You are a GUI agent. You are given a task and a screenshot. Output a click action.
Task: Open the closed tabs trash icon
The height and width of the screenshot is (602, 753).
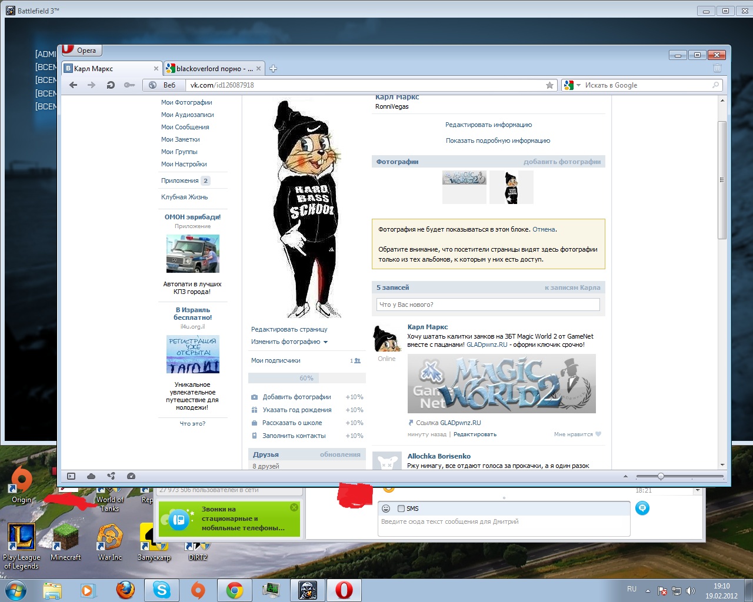(717, 69)
